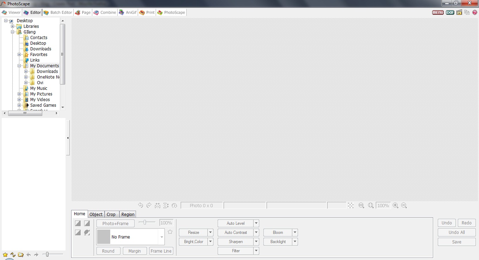Start slideshow with the film clapper icon
The image size is (479, 260).
[x=459, y=12]
